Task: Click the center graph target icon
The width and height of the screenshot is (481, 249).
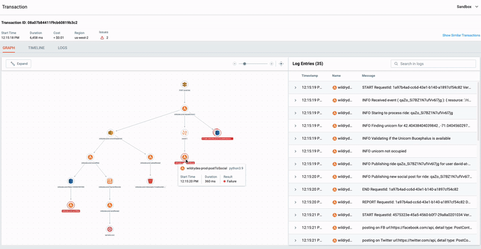Action: (x=281, y=64)
